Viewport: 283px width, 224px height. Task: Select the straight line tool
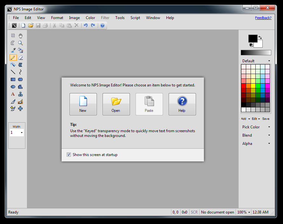click(13, 72)
